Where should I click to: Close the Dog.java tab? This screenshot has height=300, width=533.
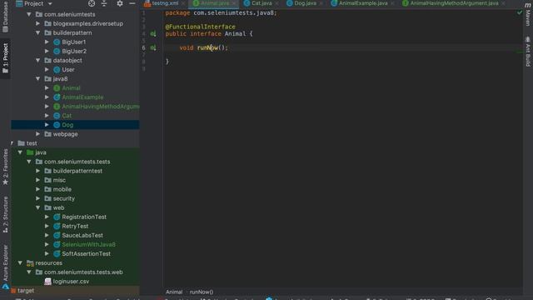tap(321, 3)
